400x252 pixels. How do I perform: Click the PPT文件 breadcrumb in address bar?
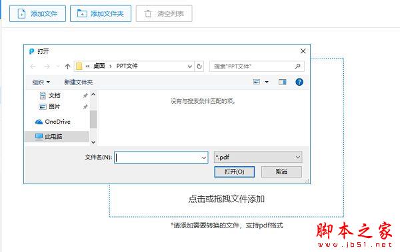click(127, 66)
